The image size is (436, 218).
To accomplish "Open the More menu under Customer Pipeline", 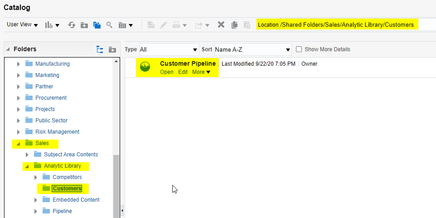I will click(201, 72).
